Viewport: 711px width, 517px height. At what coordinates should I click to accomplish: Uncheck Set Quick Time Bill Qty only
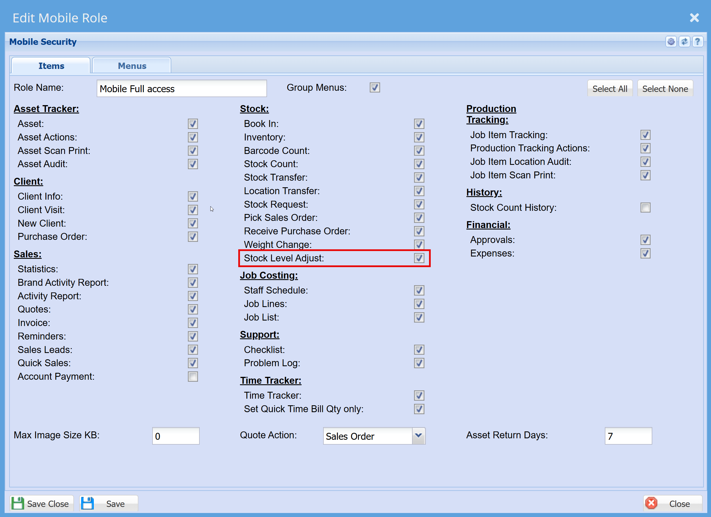419,409
